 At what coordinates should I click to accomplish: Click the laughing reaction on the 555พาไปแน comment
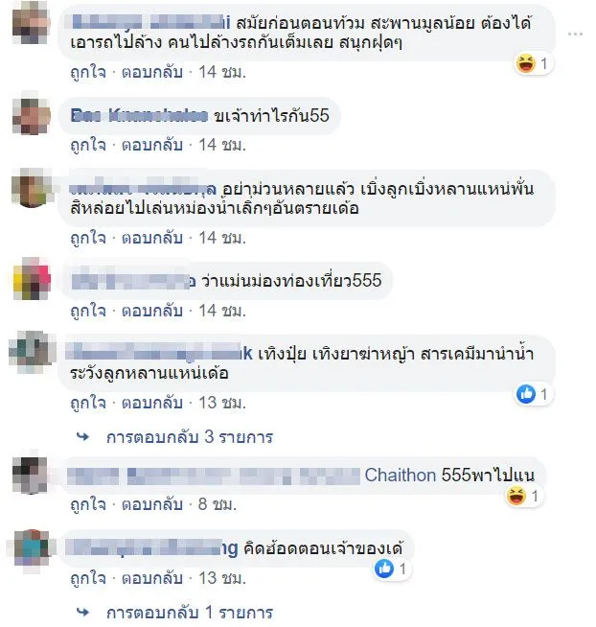point(516,496)
